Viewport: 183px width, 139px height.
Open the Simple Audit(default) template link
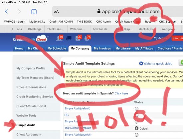coord(77,108)
